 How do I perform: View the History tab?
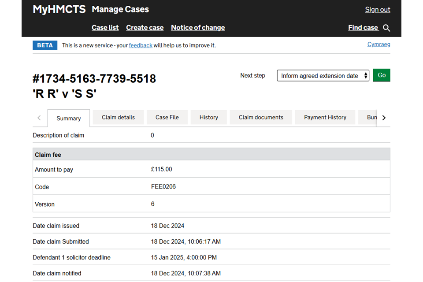208,117
